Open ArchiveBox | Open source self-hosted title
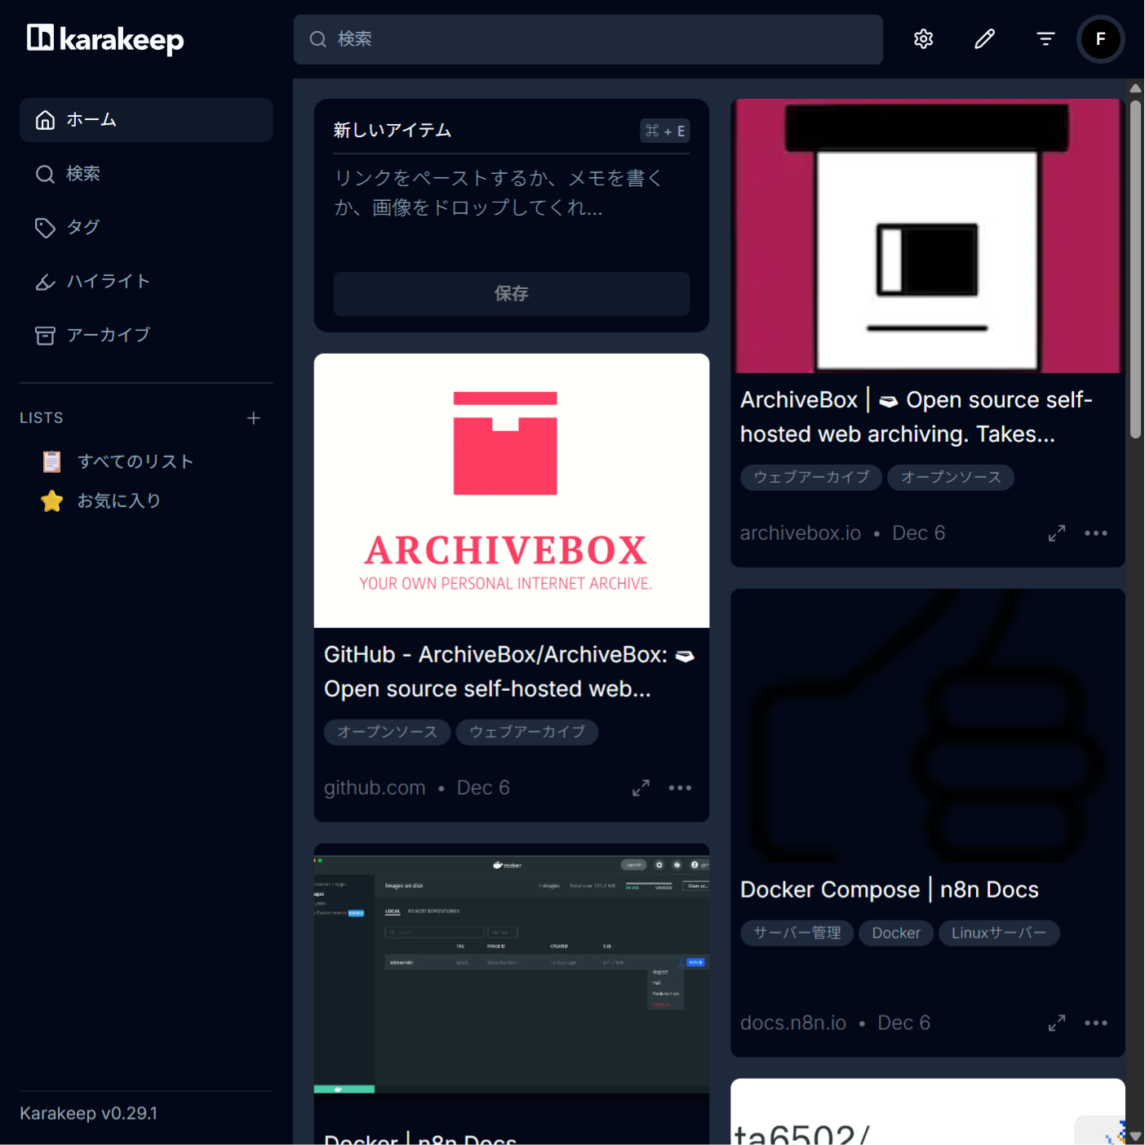Viewport: 1145px width, 1145px height. (x=916, y=417)
